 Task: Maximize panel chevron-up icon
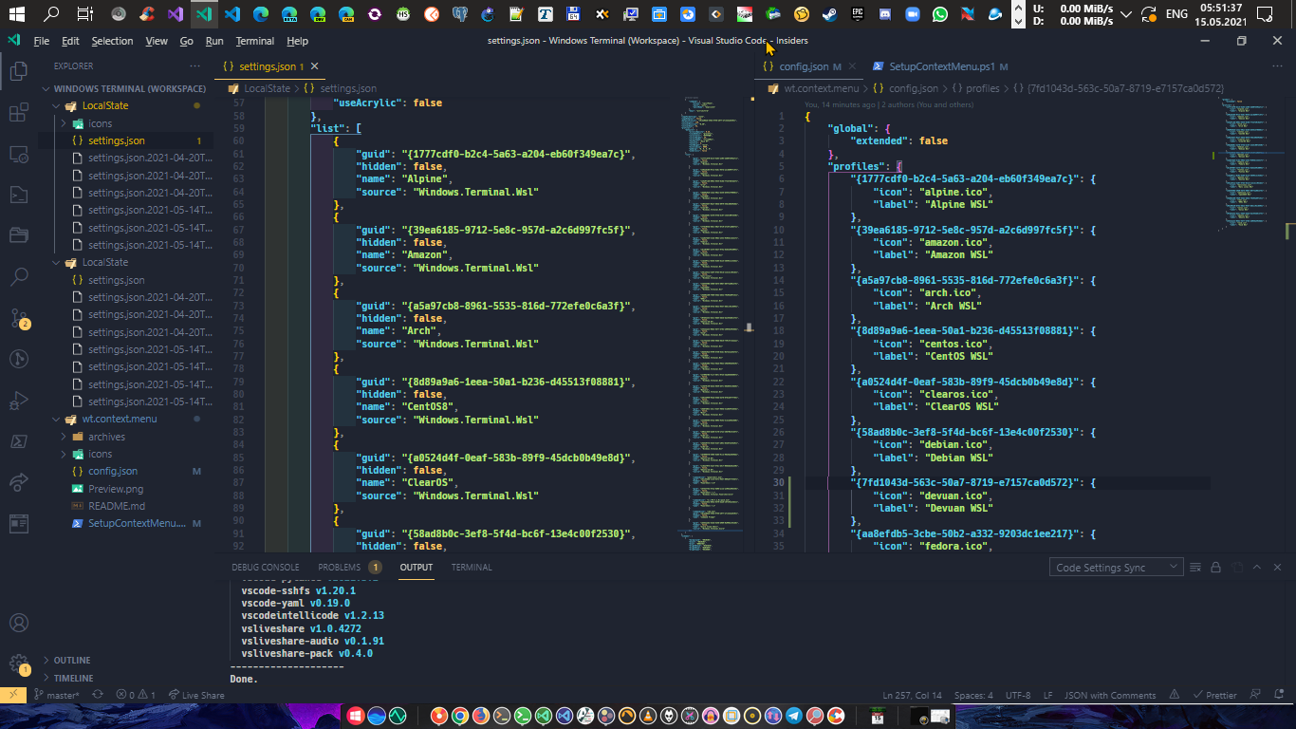(1257, 567)
